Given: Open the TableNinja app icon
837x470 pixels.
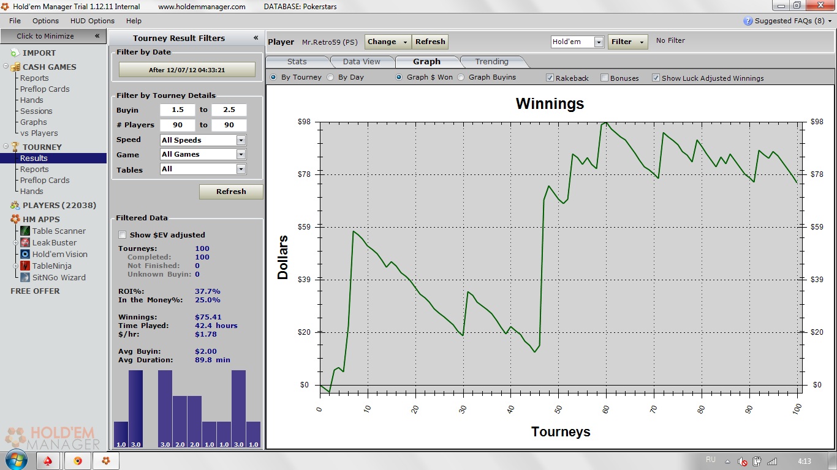Looking at the screenshot, I should point(25,266).
